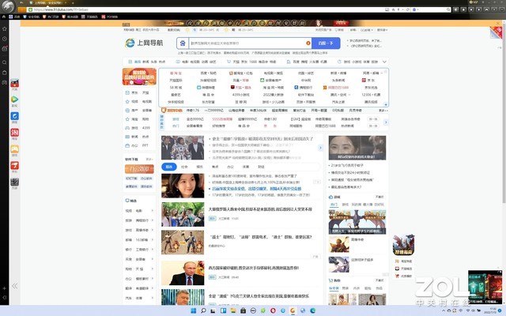Click the Taobao icon in the left app sidebar
Viewport: 506px width, 316px height.
pyautogui.click(x=15, y=133)
